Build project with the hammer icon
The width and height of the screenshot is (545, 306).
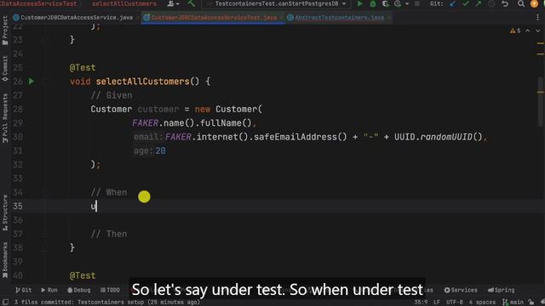click(192, 3)
